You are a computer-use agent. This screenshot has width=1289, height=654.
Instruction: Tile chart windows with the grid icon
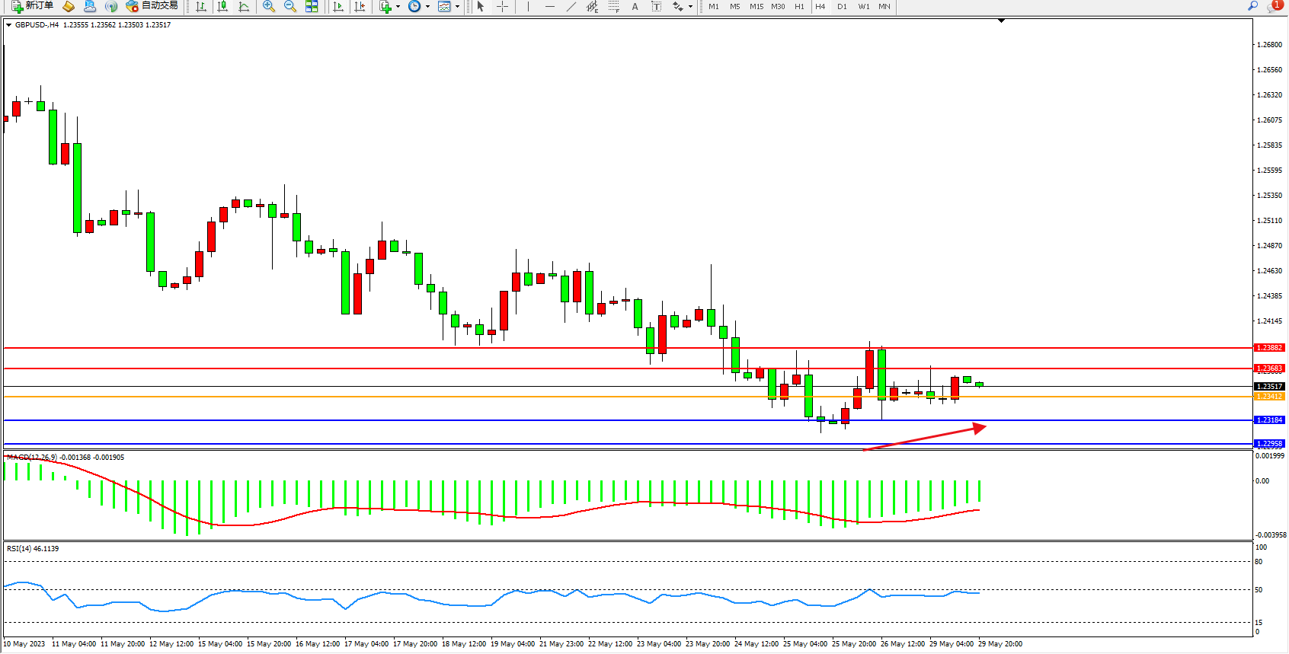click(312, 6)
